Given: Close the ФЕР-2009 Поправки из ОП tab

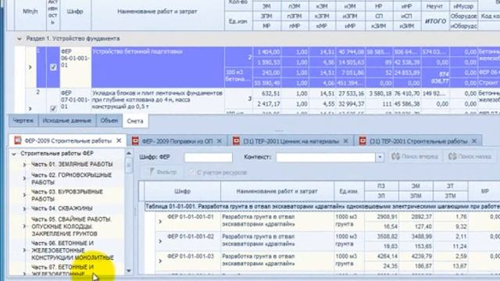Looking at the screenshot, I should [220, 140].
